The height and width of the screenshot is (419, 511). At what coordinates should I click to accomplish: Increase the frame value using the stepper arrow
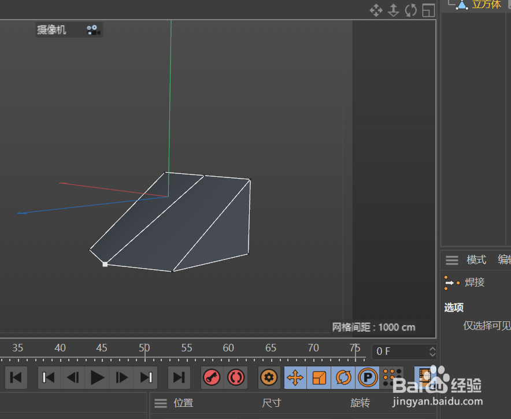(432, 348)
